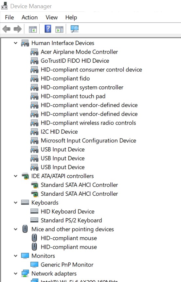
Task: Click Scan for hardware changes icon
Action: [x=75, y=29]
